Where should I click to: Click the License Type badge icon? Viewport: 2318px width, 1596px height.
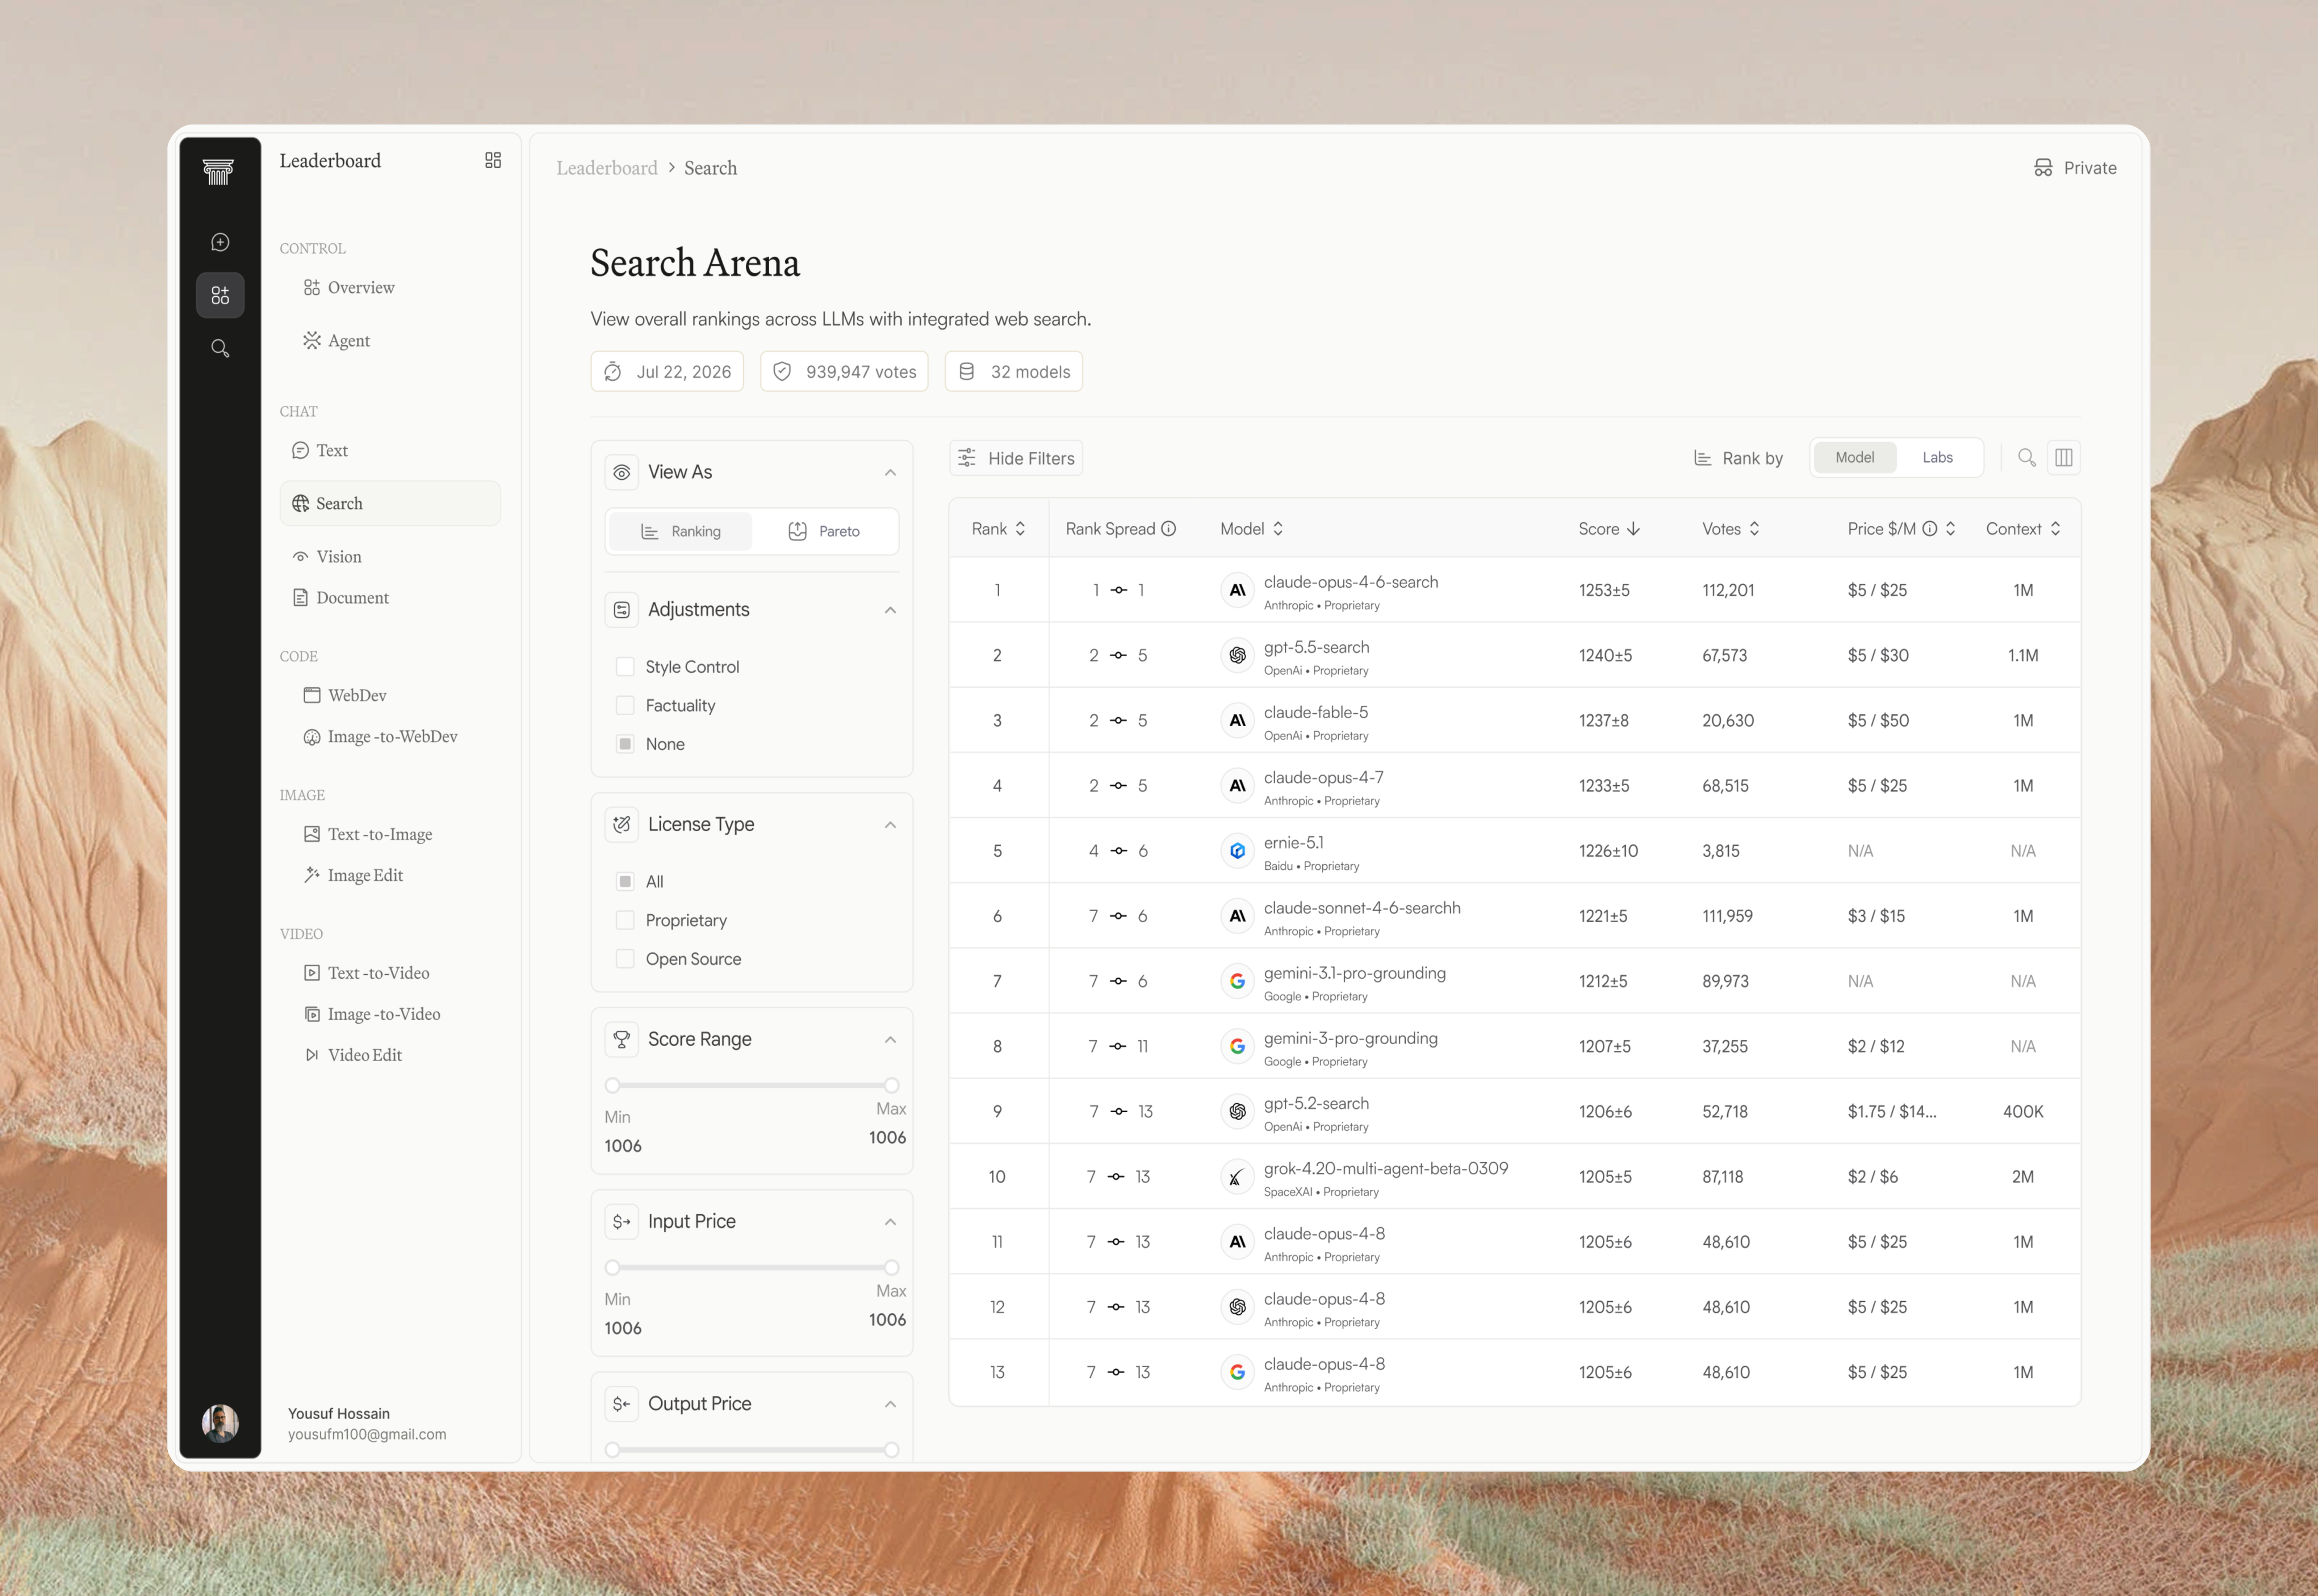(x=621, y=825)
